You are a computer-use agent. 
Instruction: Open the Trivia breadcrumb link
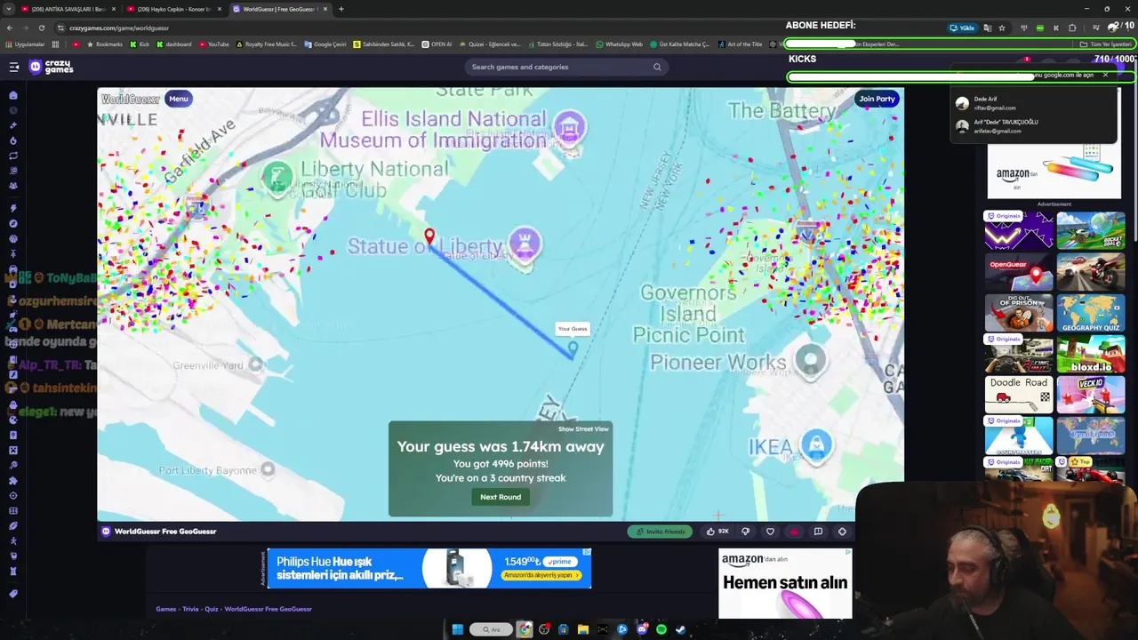(190, 609)
